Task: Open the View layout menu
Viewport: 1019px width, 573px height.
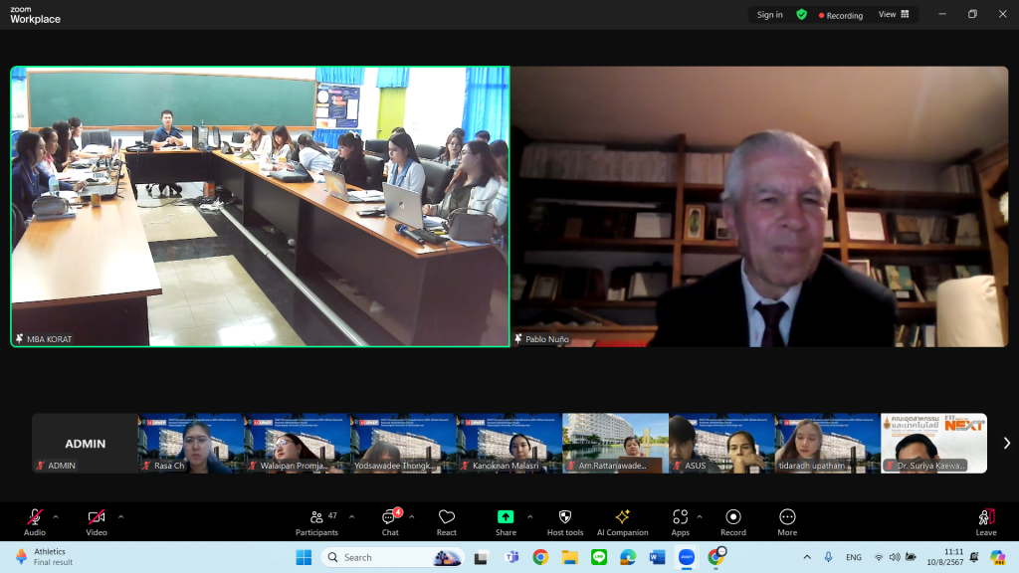Action: pos(894,15)
